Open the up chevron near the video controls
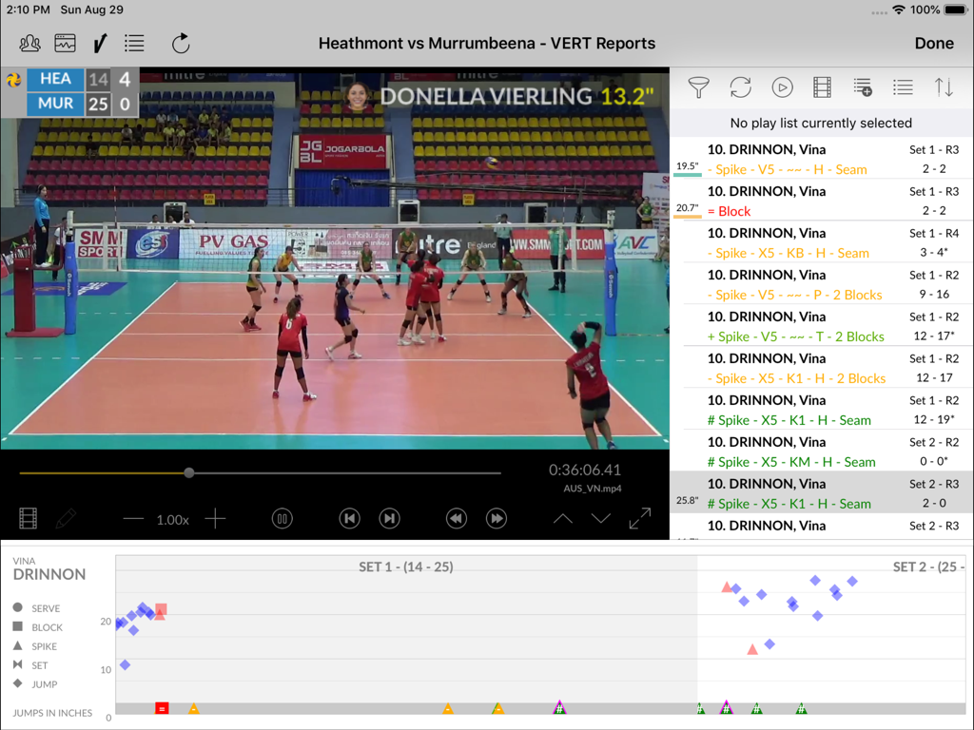Screen dimensions: 974x730 point(562,518)
